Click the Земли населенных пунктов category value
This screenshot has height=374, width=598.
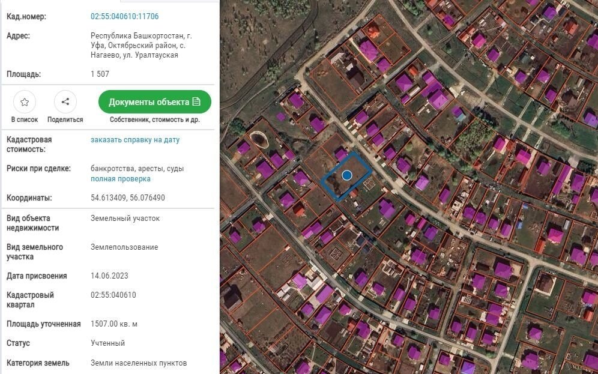click(139, 363)
